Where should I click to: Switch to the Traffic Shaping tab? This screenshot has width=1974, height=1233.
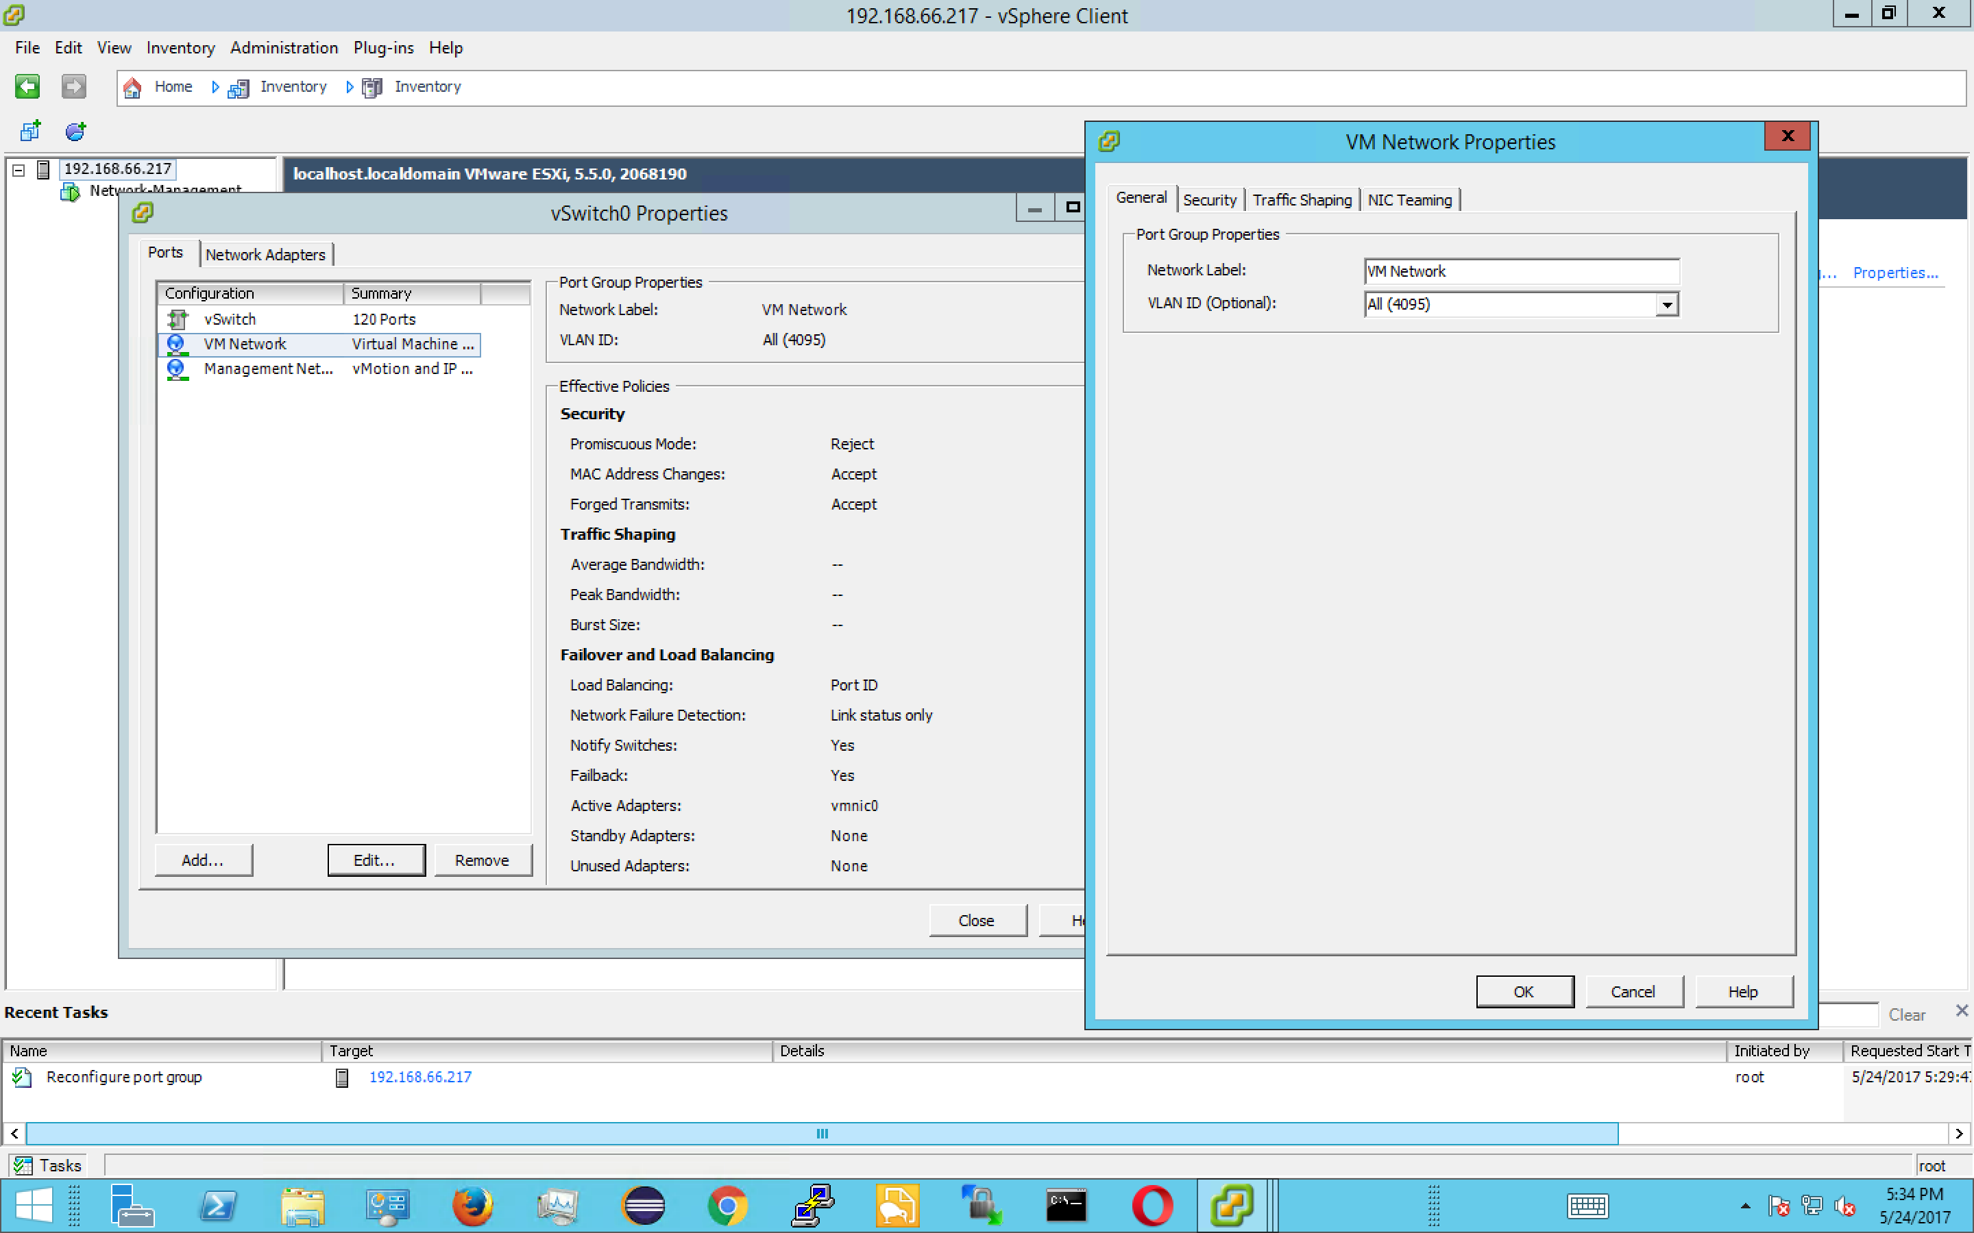(x=1302, y=200)
